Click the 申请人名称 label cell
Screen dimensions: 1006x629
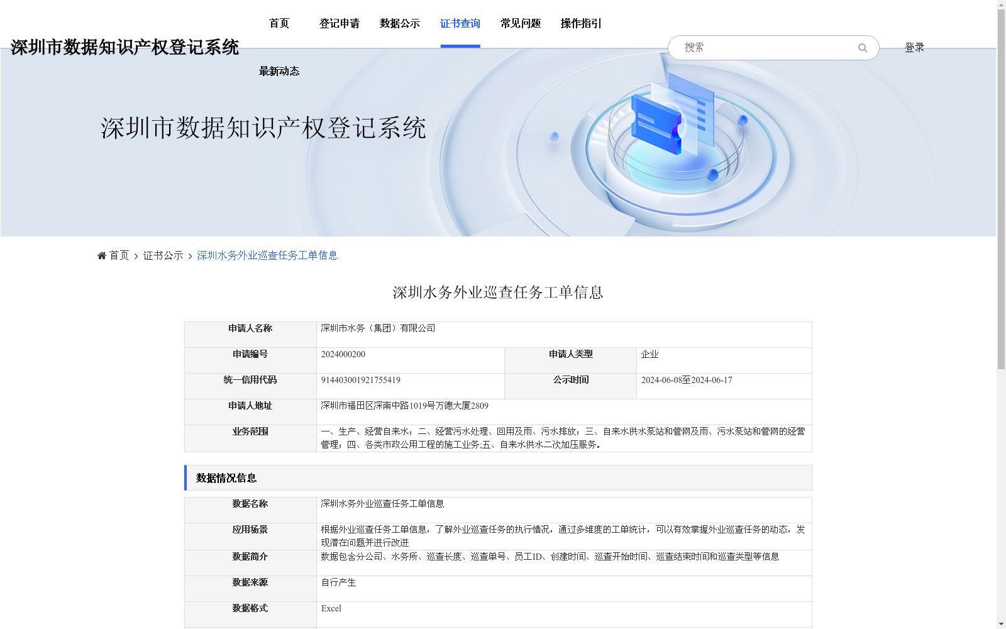pyautogui.click(x=250, y=335)
